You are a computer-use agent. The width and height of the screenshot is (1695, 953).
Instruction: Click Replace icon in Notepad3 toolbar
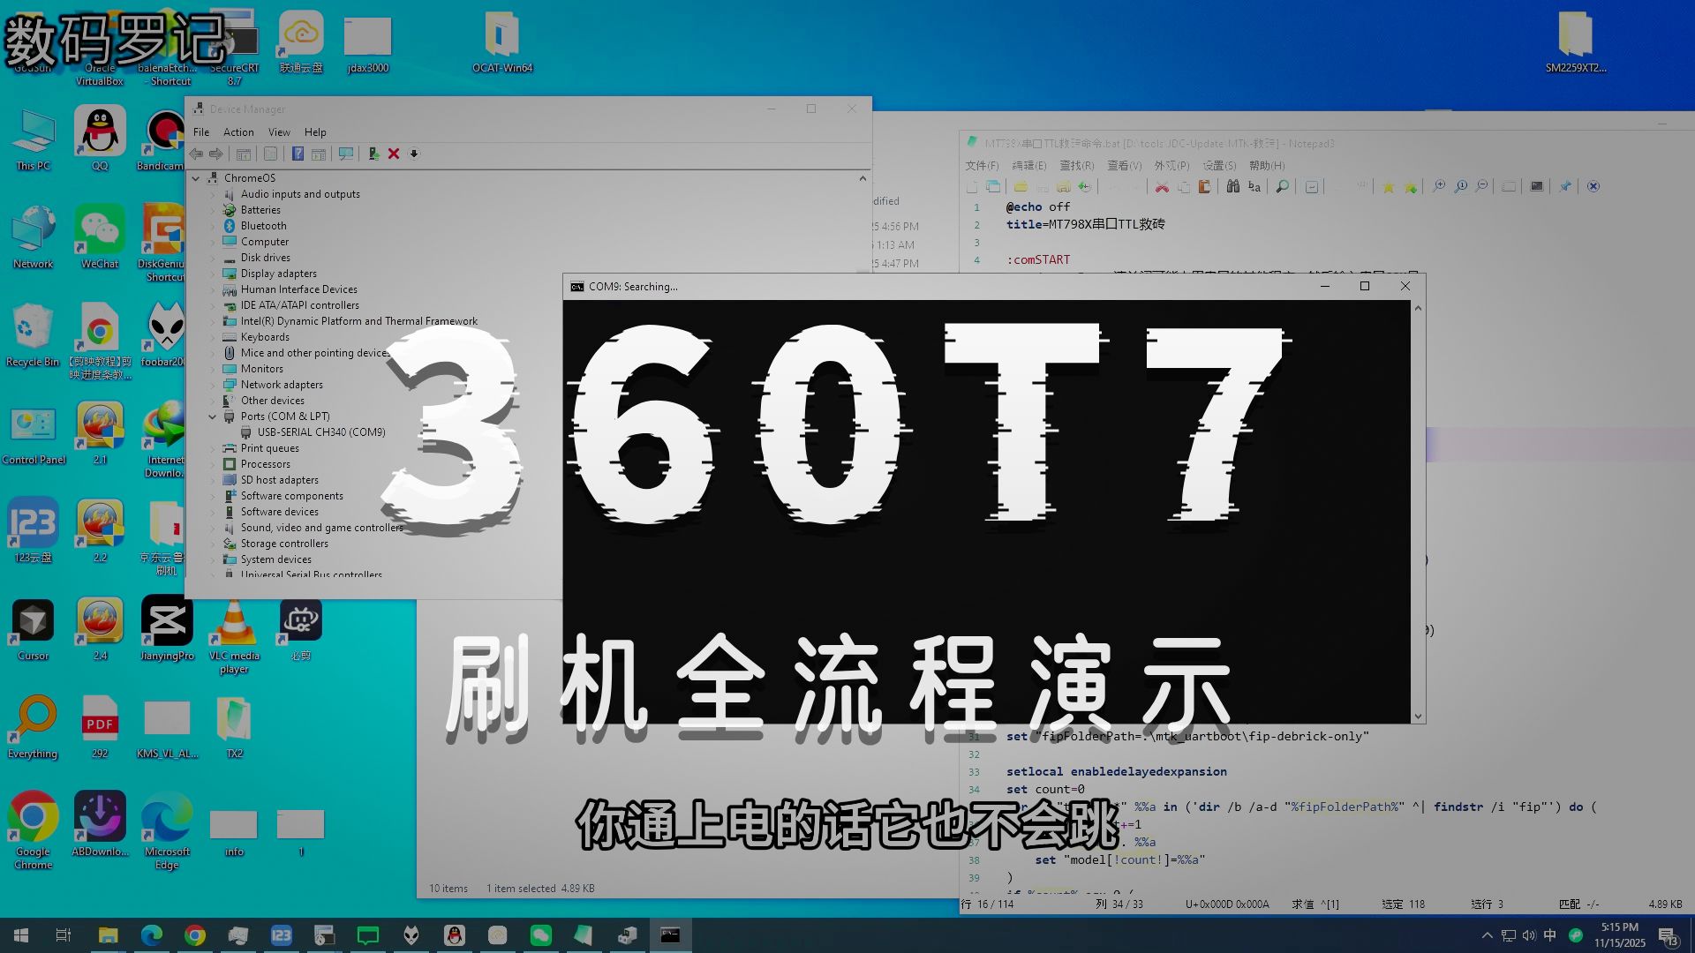[1254, 186]
